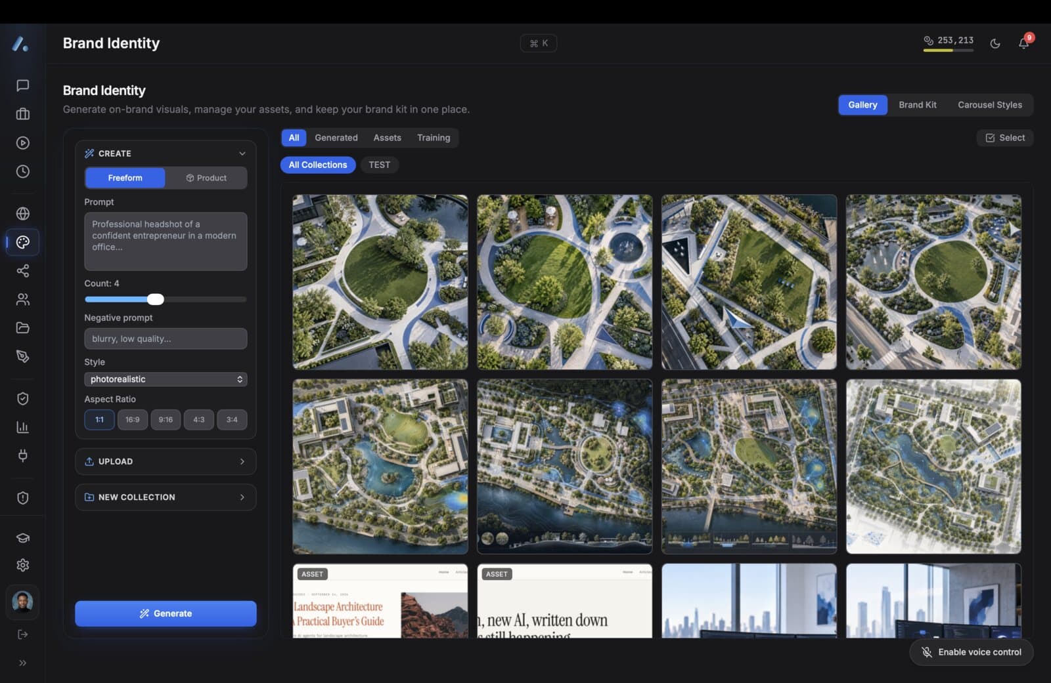The image size is (1051, 683).
Task: Switch to the Brand Kit tab
Action: click(x=918, y=105)
